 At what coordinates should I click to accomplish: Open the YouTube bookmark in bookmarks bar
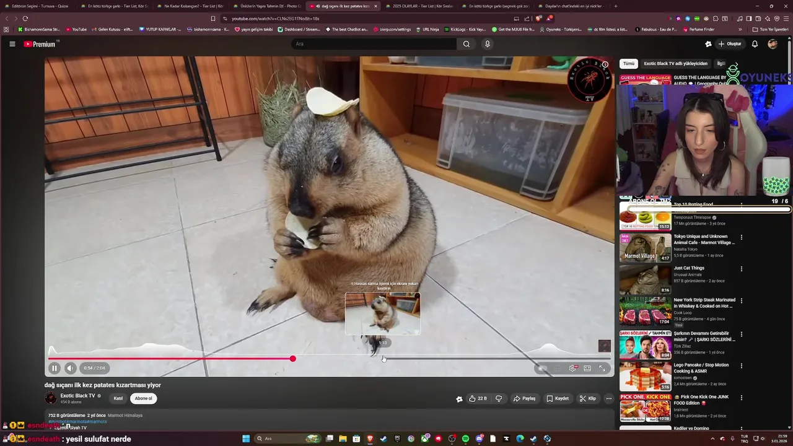76,29
